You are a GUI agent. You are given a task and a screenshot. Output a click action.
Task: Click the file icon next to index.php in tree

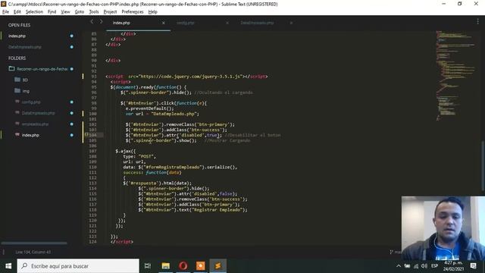pyautogui.click(x=17, y=135)
